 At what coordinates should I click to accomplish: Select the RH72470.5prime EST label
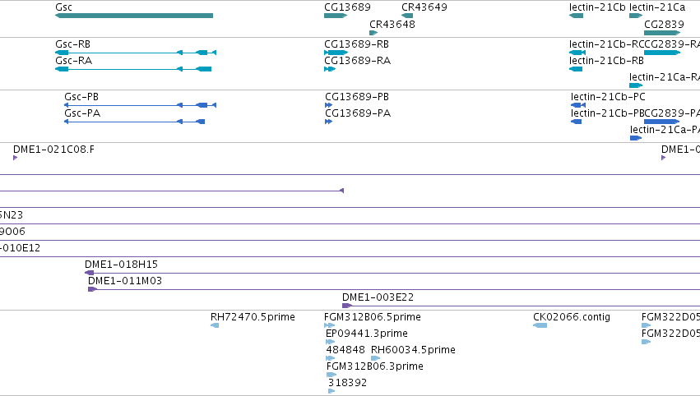(x=253, y=317)
